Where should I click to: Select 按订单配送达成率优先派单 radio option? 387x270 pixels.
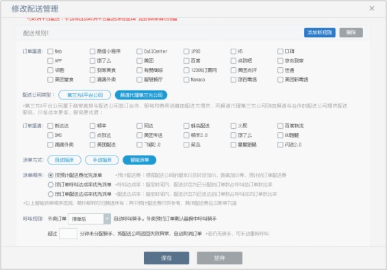click(51, 194)
